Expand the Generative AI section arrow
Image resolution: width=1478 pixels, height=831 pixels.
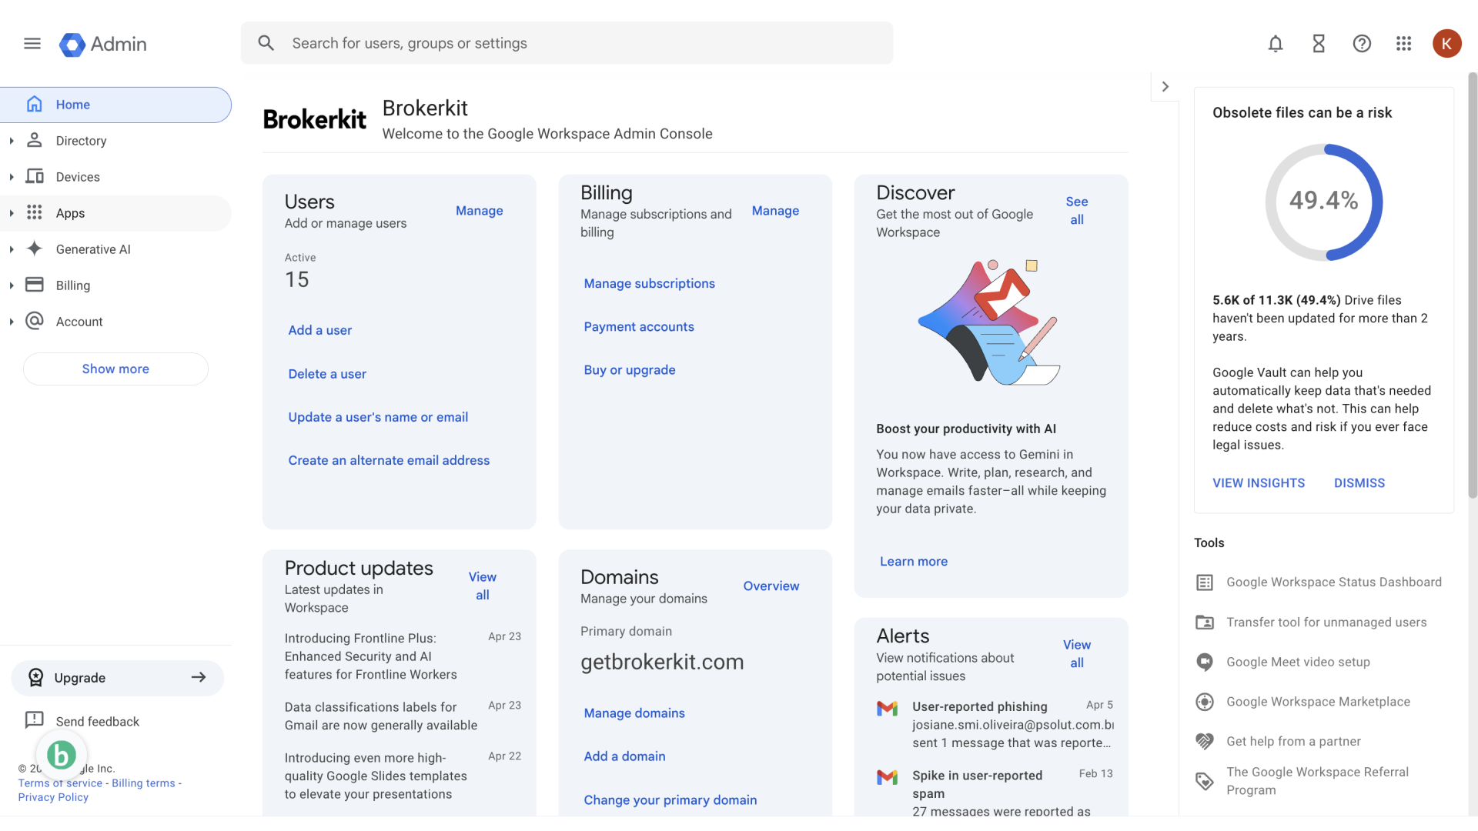tap(12, 249)
